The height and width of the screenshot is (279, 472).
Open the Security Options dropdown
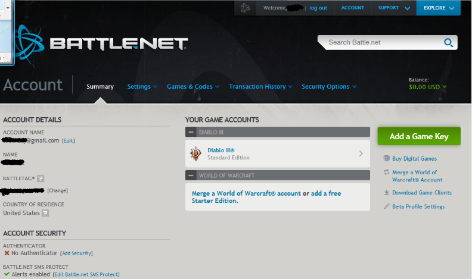(329, 86)
